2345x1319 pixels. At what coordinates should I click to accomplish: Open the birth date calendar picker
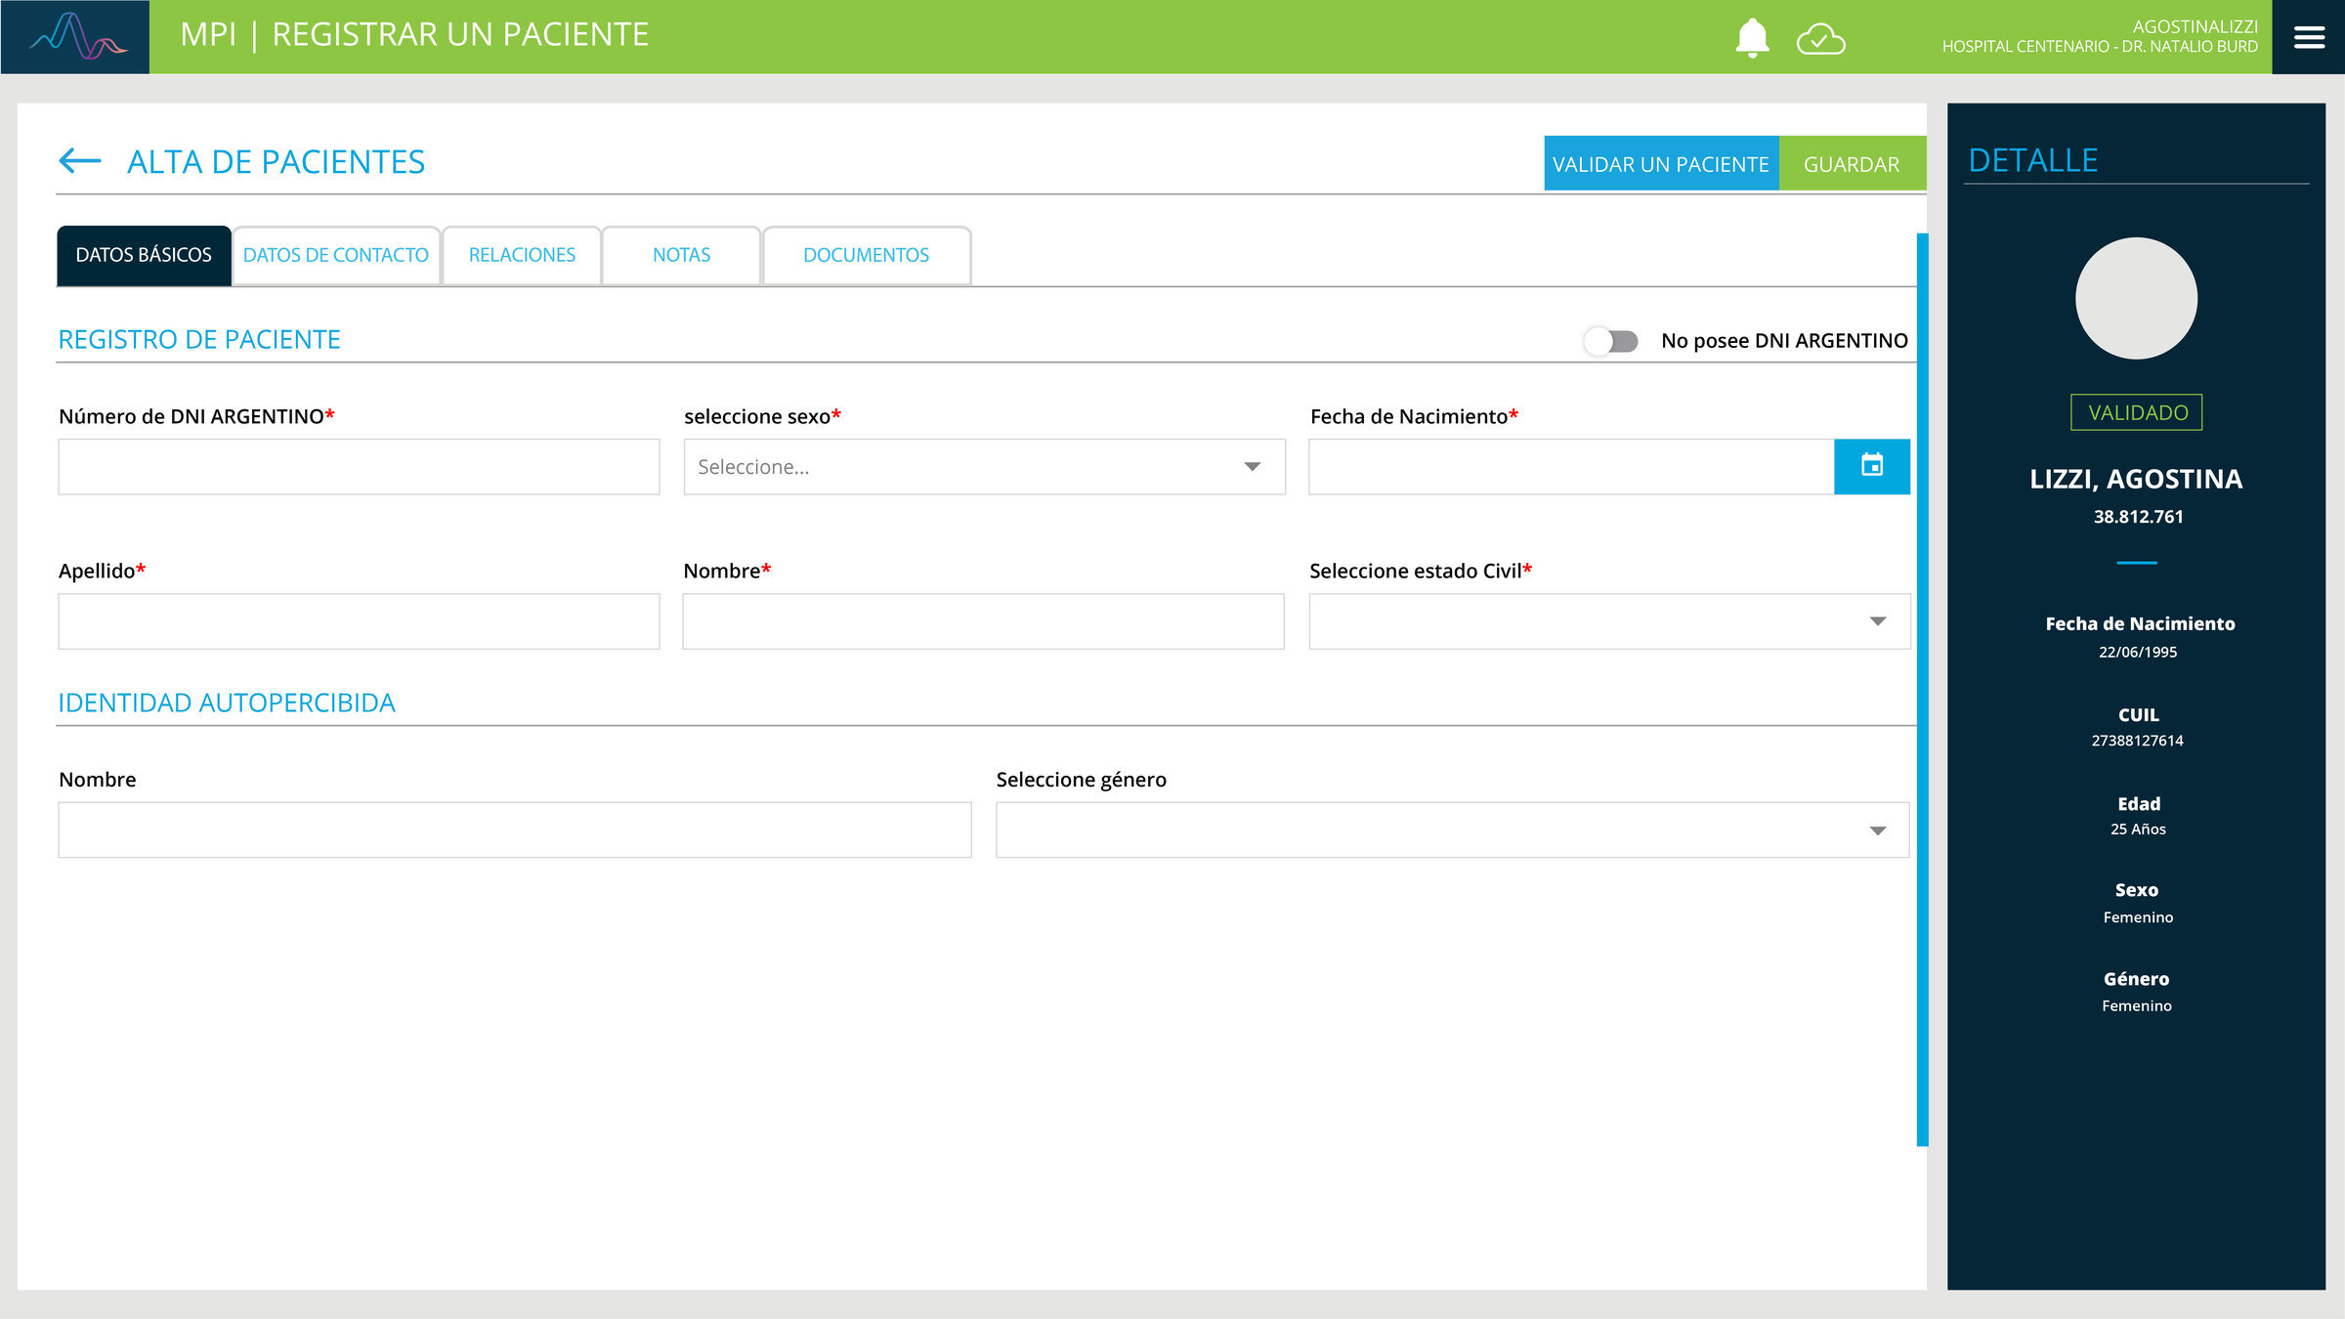(1871, 466)
